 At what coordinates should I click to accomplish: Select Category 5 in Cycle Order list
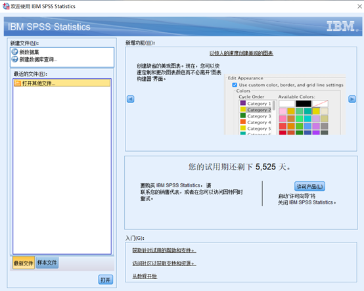pos(259,129)
